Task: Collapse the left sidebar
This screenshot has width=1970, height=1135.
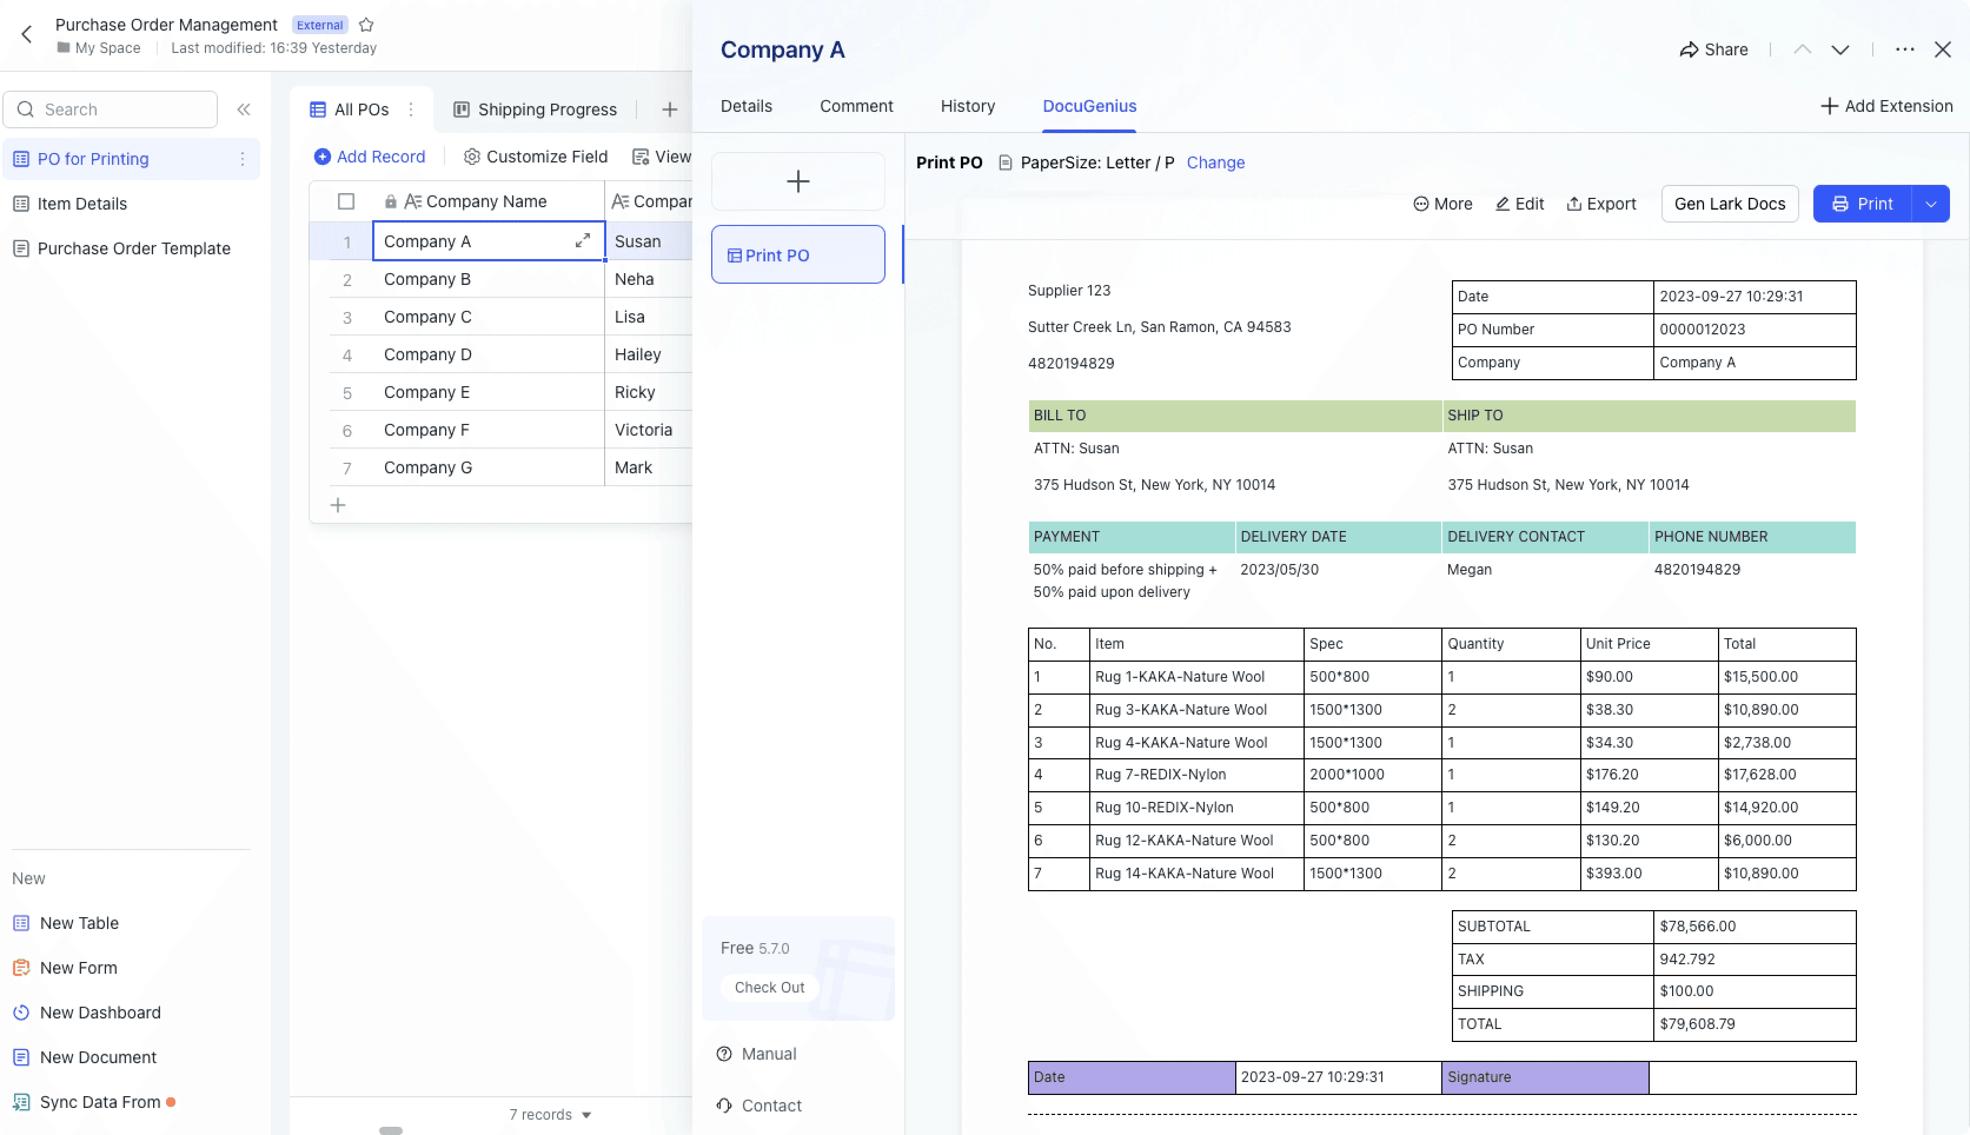Action: pyautogui.click(x=243, y=109)
